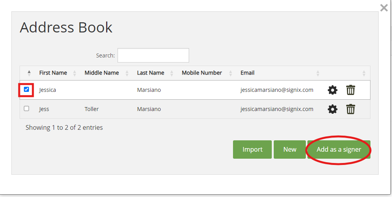Click the Import button

click(x=252, y=149)
